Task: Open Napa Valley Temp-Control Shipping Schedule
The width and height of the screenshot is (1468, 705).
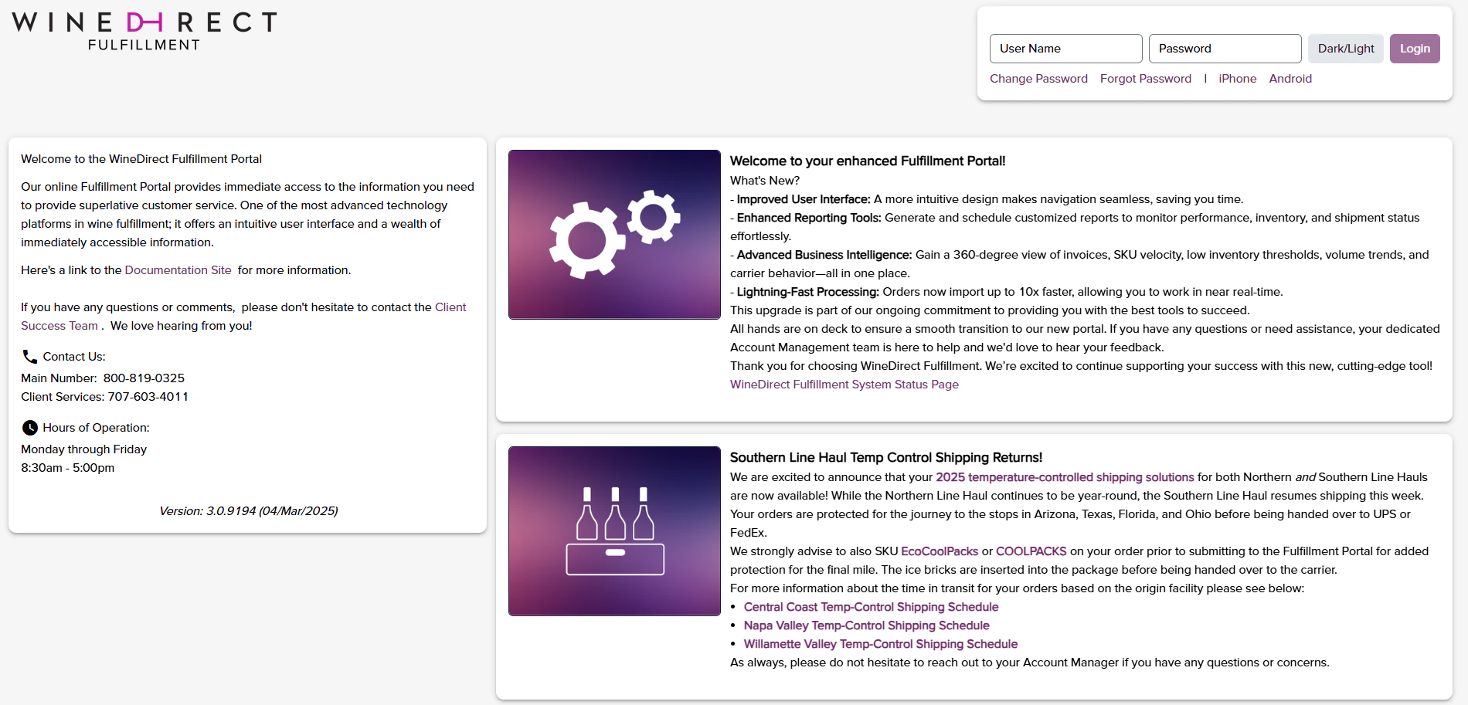Action: click(866, 625)
